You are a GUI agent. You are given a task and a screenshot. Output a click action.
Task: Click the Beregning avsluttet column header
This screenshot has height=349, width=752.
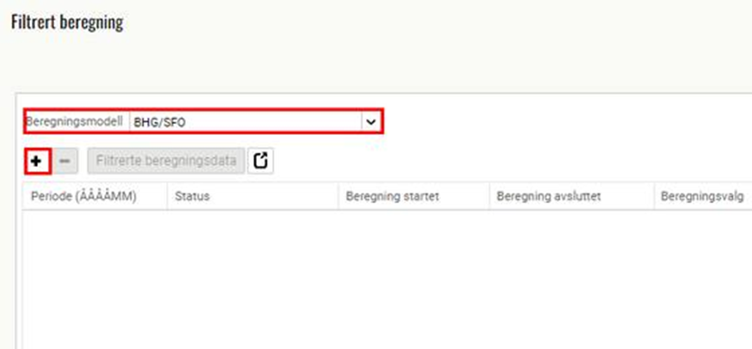pyautogui.click(x=548, y=196)
